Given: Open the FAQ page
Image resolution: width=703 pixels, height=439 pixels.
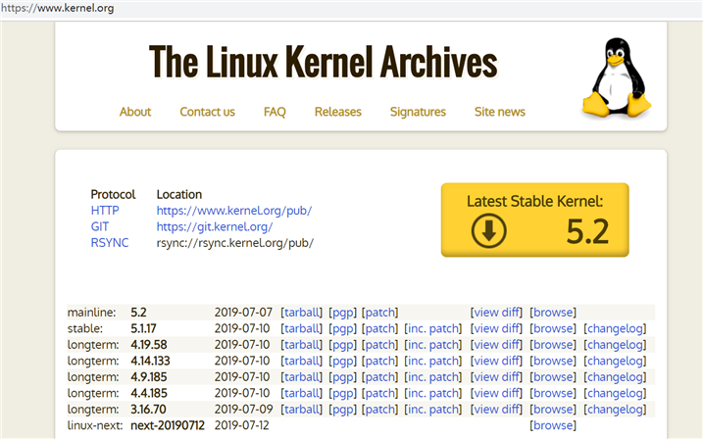Looking at the screenshot, I should click(275, 112).
